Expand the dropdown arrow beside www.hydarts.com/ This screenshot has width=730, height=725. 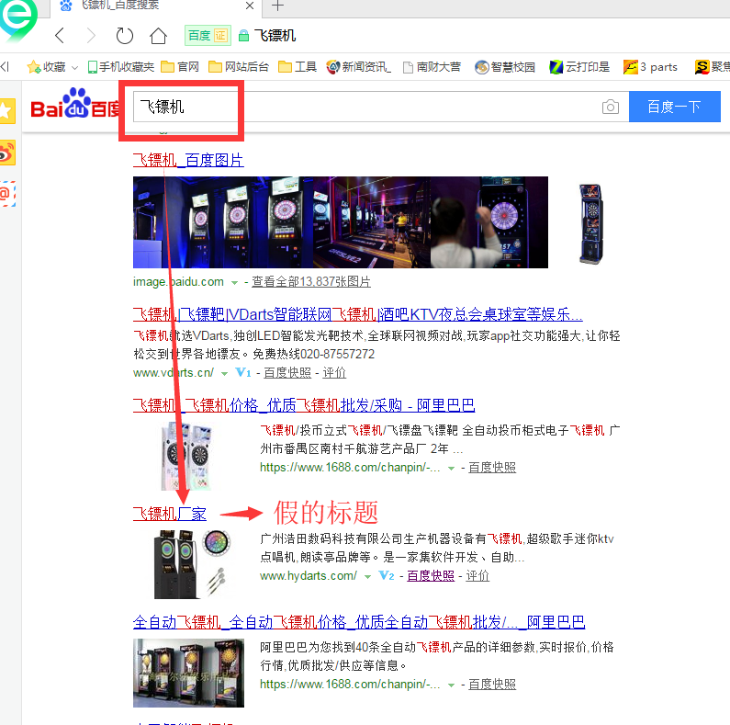[x=368, y=577]
